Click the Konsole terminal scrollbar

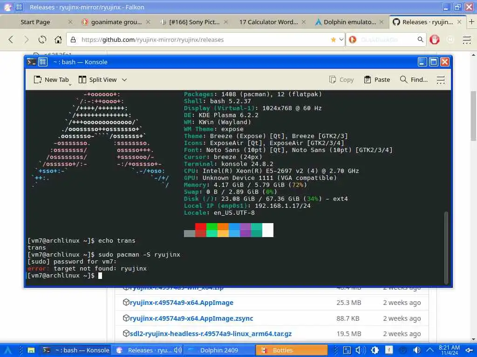point(446,247)
